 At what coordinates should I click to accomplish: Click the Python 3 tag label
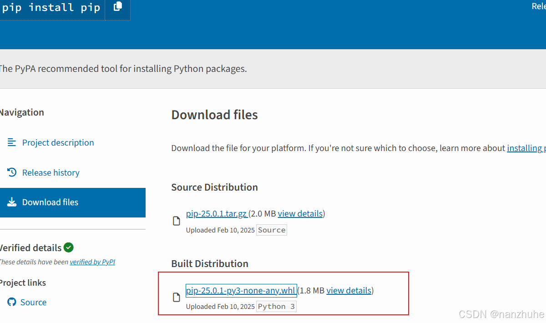[276, 306]
